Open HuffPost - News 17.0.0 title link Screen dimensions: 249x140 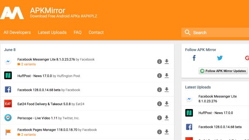[35, 76]
